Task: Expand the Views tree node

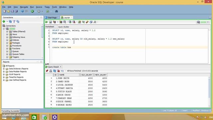Action: pos(7,34)
